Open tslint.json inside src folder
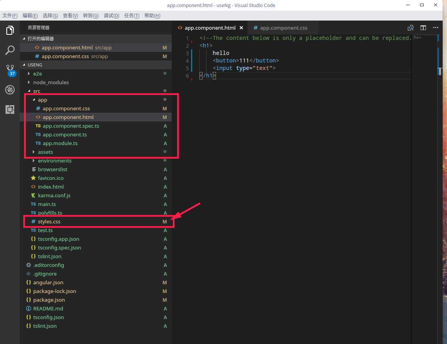 [x=95, y=256]
